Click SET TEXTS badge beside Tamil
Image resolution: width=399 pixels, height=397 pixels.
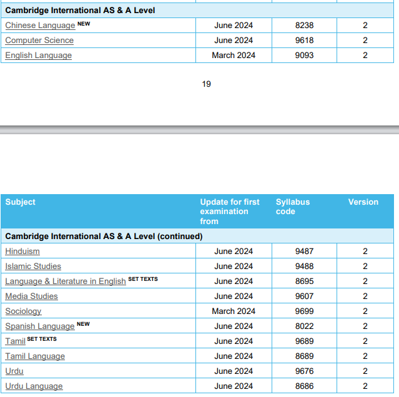click(42, 339)
